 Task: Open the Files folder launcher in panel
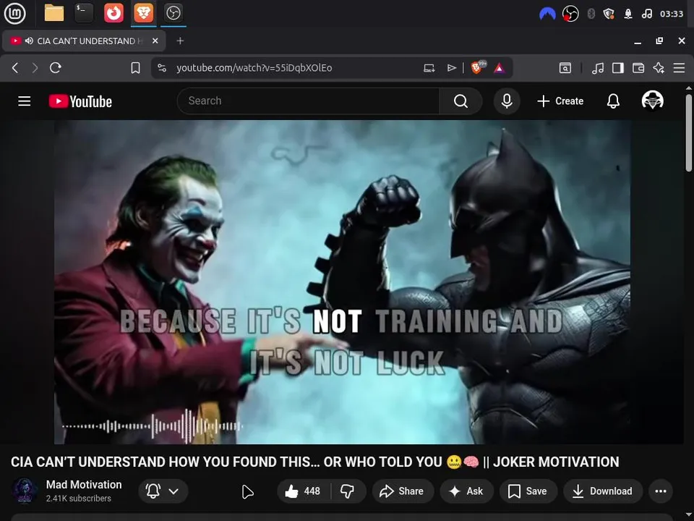pyautogui.click(x=54, y=13)
